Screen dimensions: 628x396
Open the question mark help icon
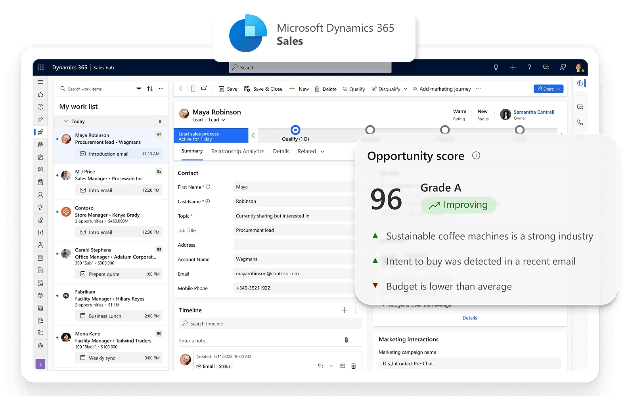pos(529,67)
